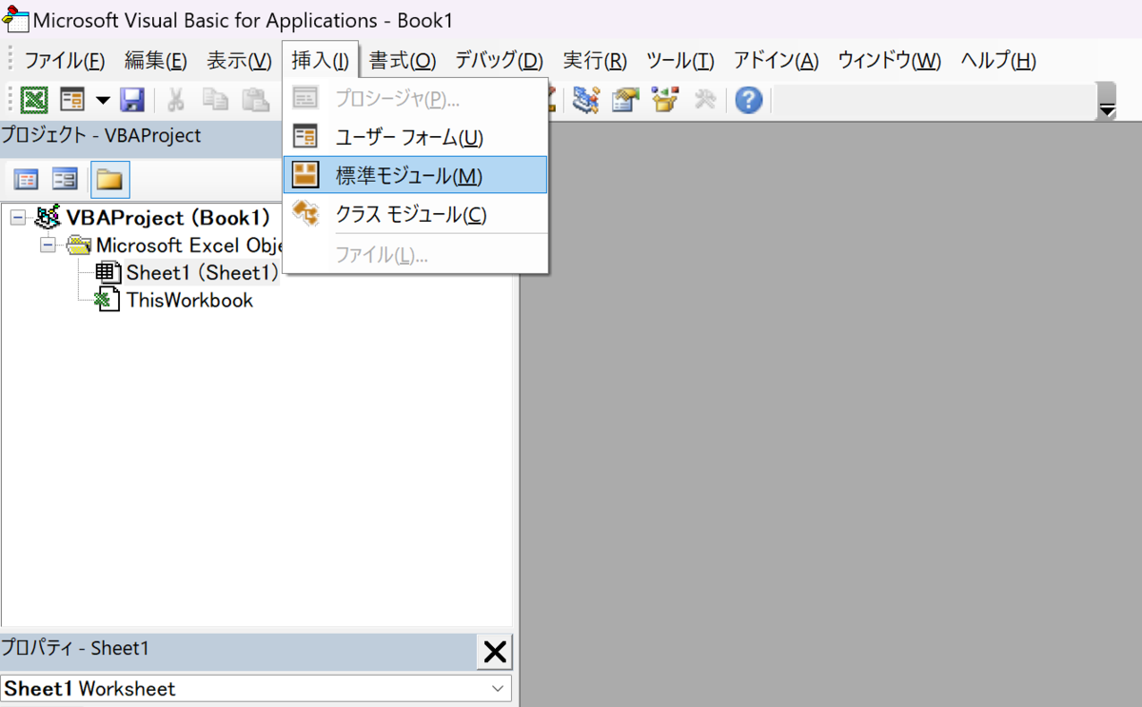The height and width of the screenshot is (707, 1142).
Task: Open Project Explorer from the toolbar icon
Action: pyautogui.click(x=586, y=100)
